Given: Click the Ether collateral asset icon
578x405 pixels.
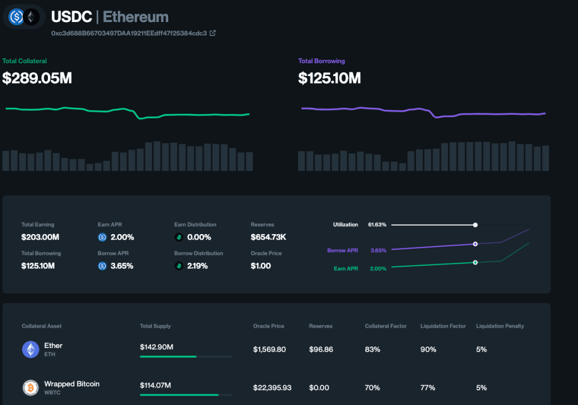Looking at the screenshot, I should [30, 349].
